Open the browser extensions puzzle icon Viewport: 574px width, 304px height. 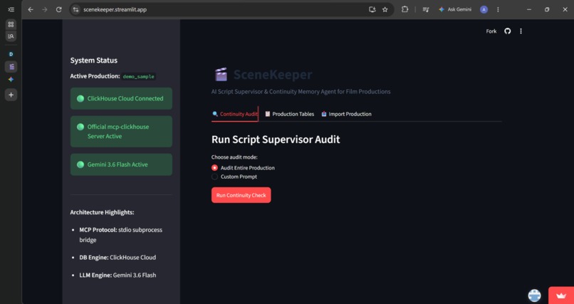point(405,9)
